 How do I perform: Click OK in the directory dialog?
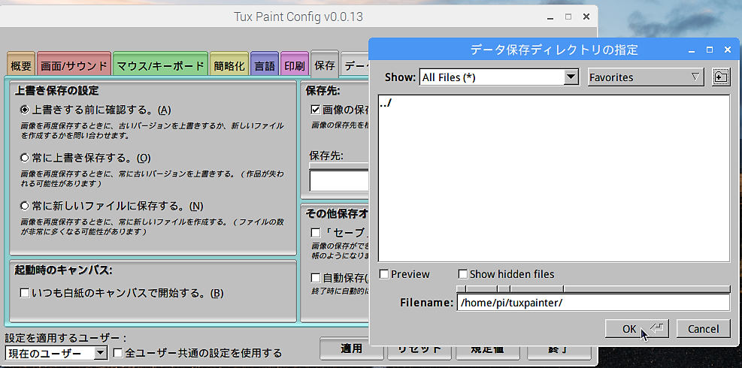tap(637, 329)
